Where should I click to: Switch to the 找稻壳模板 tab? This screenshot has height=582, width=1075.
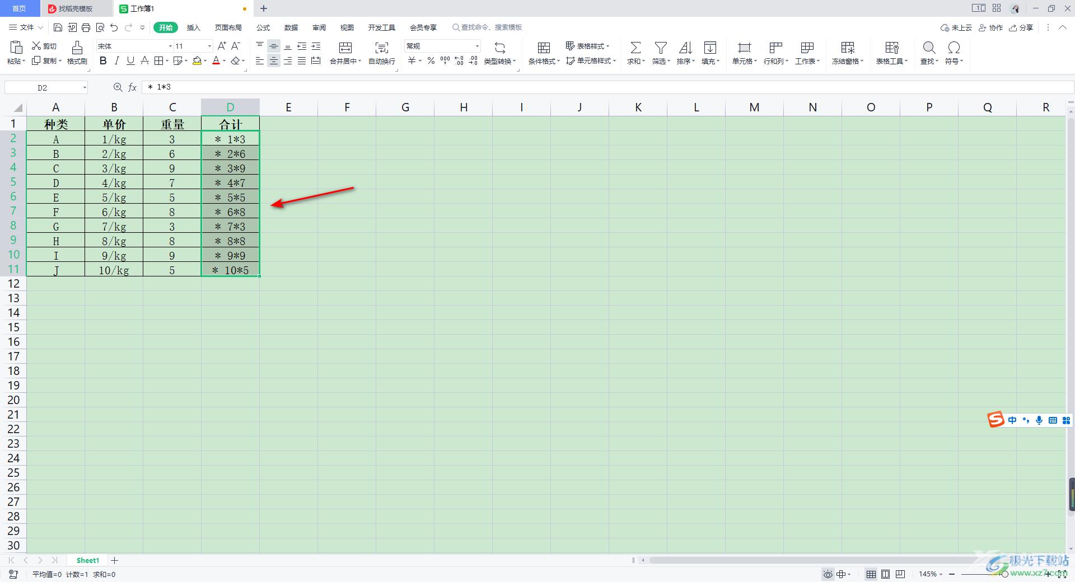coord(76,8)
